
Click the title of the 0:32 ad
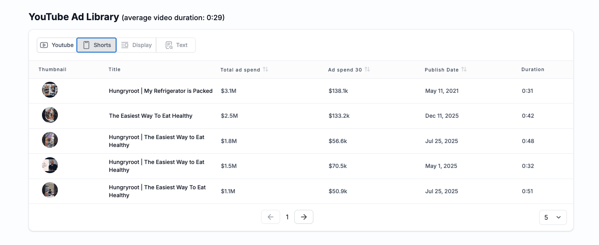click(156, 166)
